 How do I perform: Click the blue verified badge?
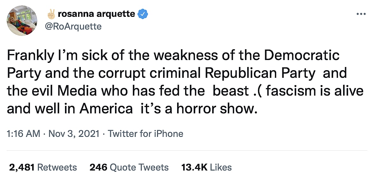point(142,14)
